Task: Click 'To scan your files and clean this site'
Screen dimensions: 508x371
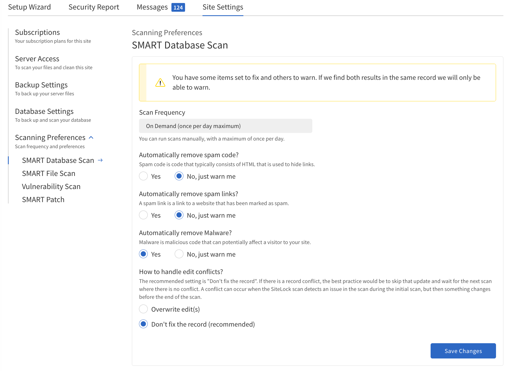Action: [54, 68]
